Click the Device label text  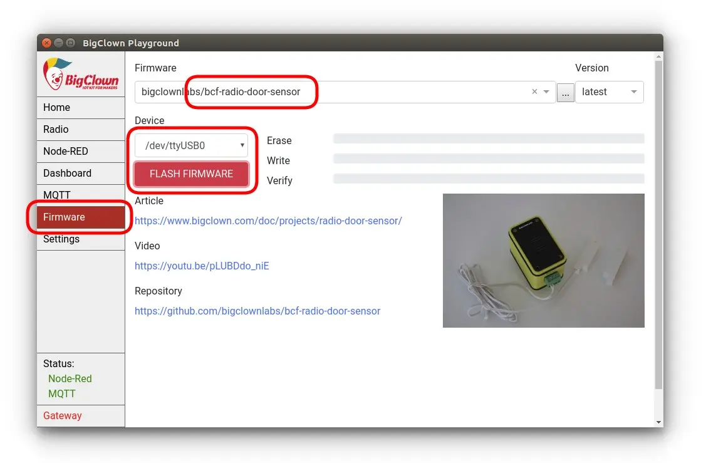coord(150,121)
